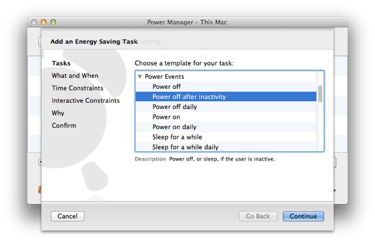Viewport: 375px width, 242px height.
Task: Click the Confirm step in sidebar
Action: coord(64,126)
